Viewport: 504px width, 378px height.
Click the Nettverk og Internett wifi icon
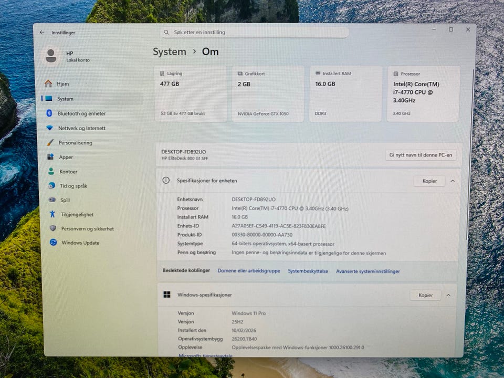pos(49,128)
